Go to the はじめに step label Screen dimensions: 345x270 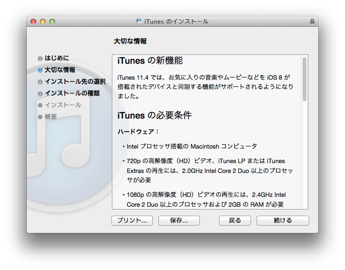tap(57, 58)
